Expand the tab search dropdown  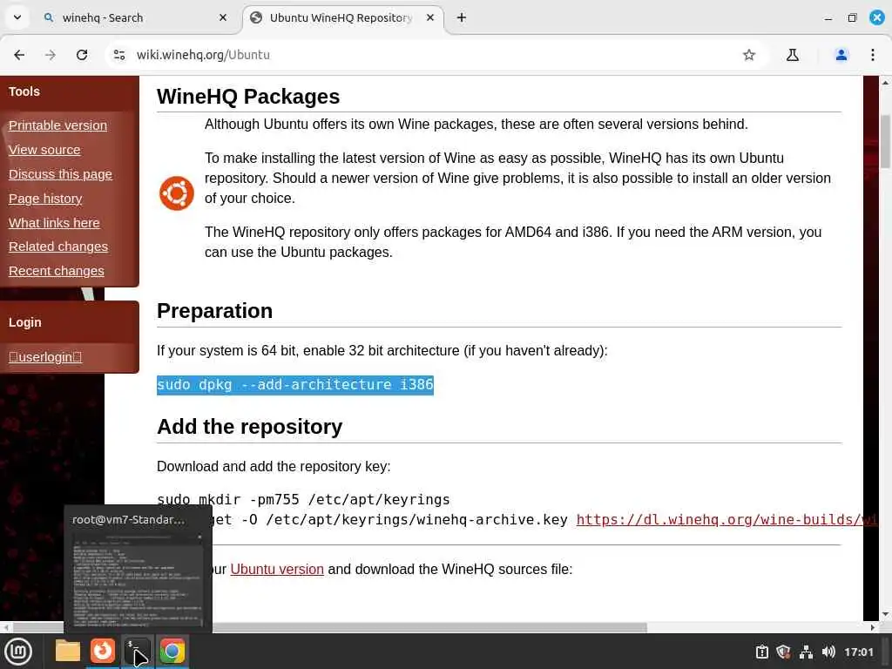tap(17, 17)
